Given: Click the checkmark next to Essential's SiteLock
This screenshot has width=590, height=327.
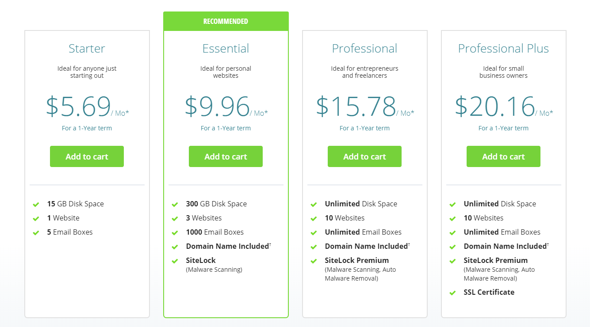Looking at the screenshot, I should (x=175, y=261).
